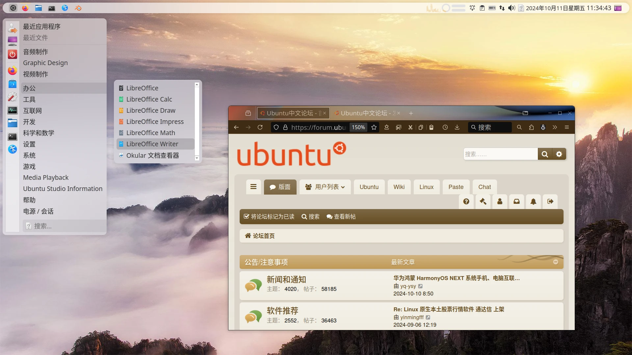The image size is (632, 355).
Task: Select Graphic Design menu category
Action: click(x=64, y=63)
